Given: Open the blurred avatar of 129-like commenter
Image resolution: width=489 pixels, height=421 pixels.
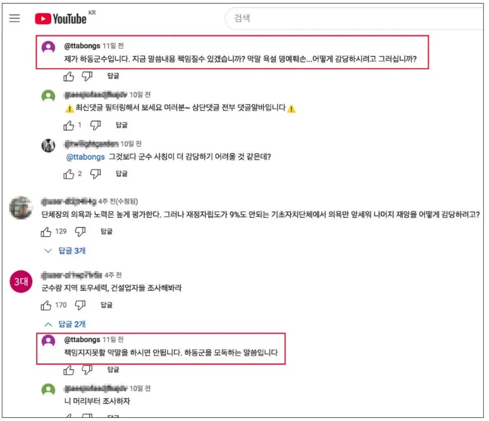Looking at the screenshot, I should [21, 208].
